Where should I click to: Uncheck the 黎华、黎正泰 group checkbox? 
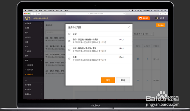69,41
